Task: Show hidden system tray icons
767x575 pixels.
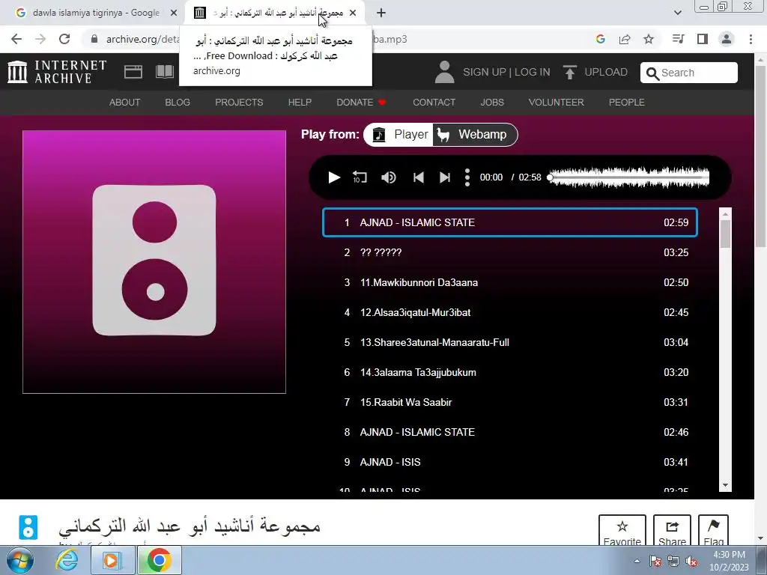Action: (637, 561)
